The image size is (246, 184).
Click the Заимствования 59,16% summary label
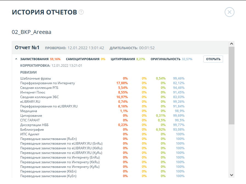(40, 59)
